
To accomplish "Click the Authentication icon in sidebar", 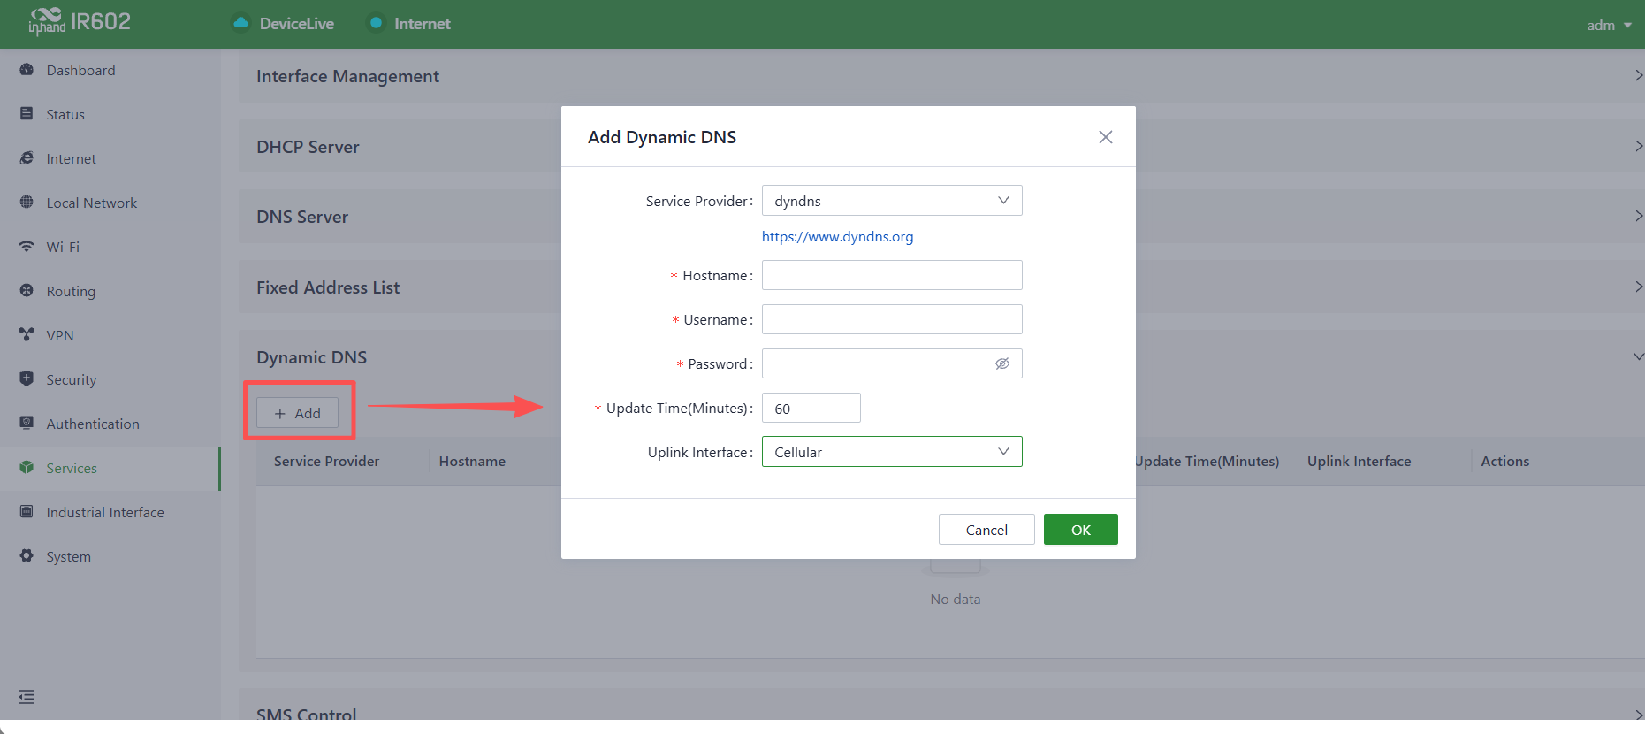I will (27, 424).
